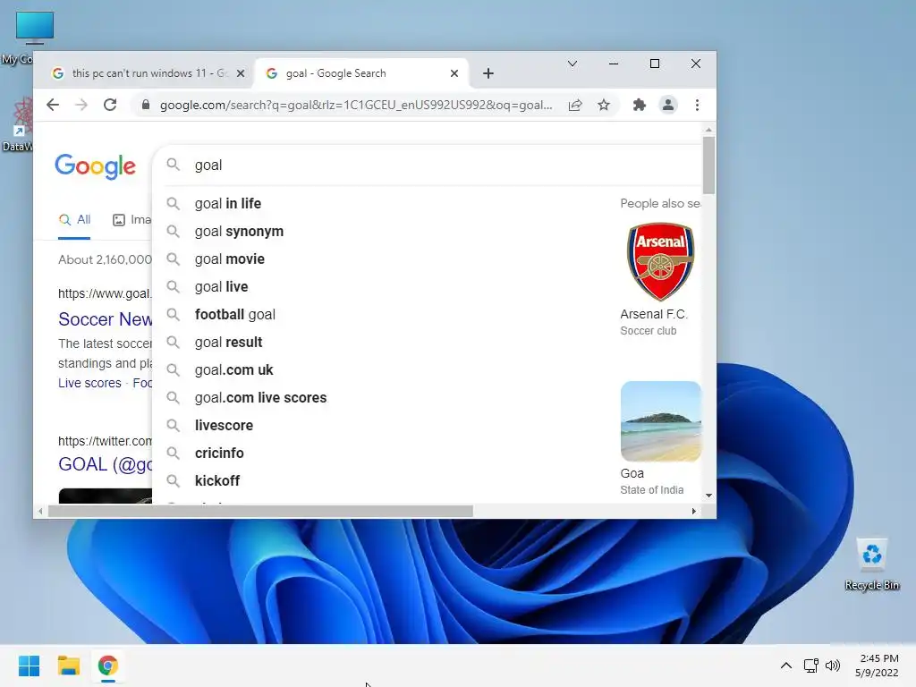The width and height of the screenshot is (916, 687).
Task: Share this page using the share icon
Action: click(x=575, y=106)
